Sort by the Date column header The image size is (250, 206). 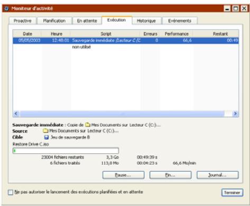[27, 34]
